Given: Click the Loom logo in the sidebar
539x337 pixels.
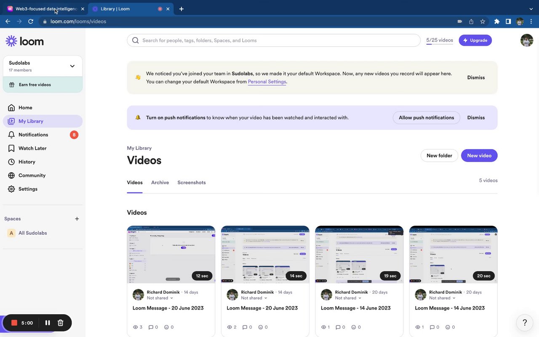Looking at the screenshot, I should click(x=25, y=41).
